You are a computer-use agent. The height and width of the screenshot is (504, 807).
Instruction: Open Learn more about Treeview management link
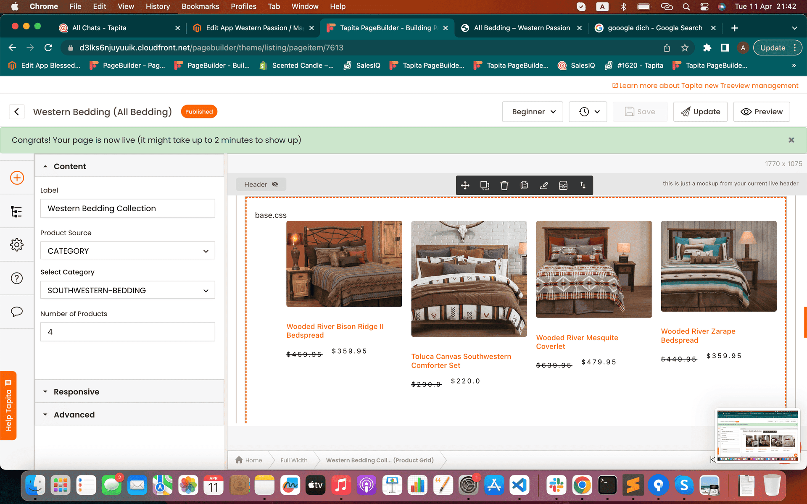[705, 86]
